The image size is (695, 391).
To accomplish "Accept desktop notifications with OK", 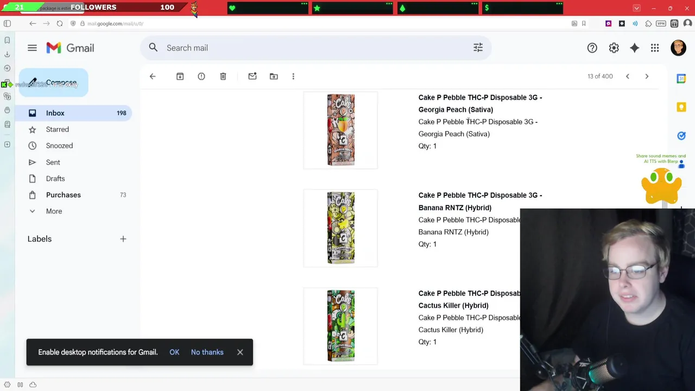I will click(174, 352).
